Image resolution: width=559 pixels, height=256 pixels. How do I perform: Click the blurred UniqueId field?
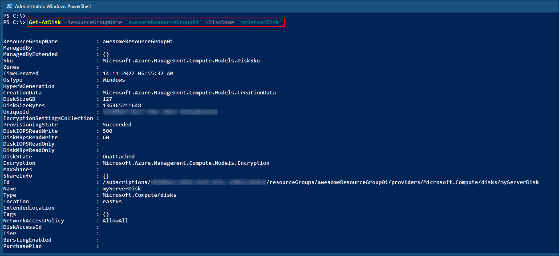(x=160, y=112)
